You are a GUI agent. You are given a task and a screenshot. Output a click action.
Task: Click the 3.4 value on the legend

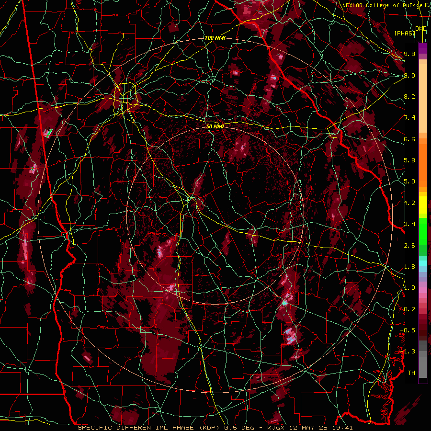click(409, 224)
